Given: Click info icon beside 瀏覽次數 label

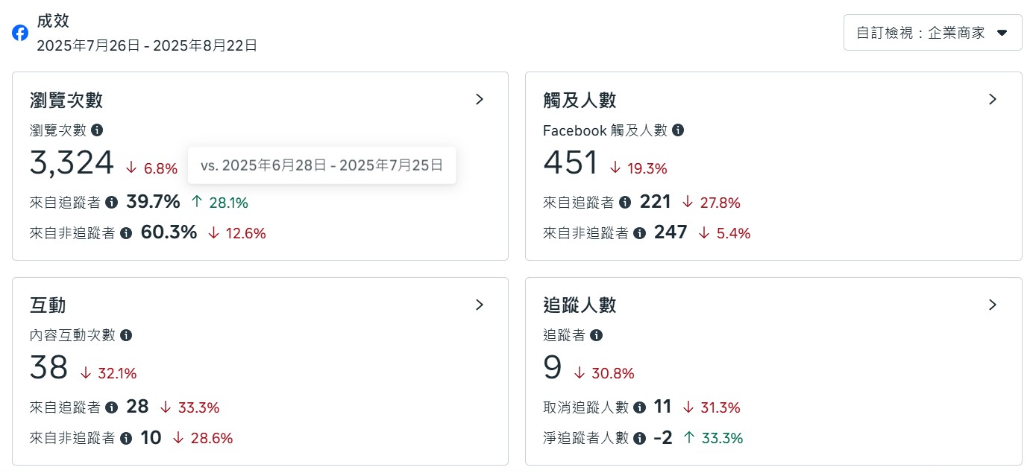Looking at the screenshot, I should tap(97, 130).
